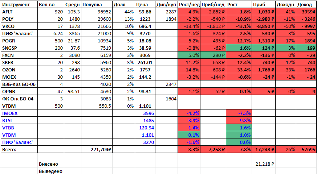
Task: Select SNGSP green growth cell 1.6% in Рост column
Action: (x=239, y=48)
